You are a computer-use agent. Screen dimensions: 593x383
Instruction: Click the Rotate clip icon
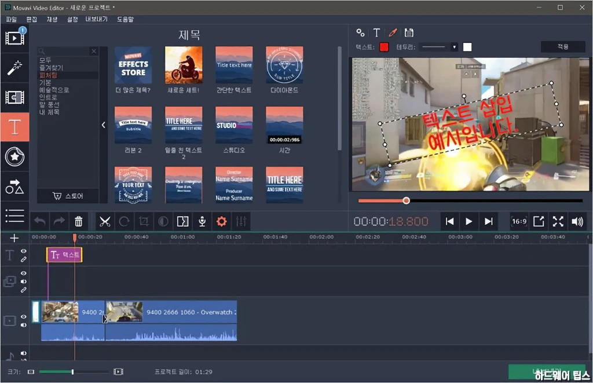(x=124, y=221)
